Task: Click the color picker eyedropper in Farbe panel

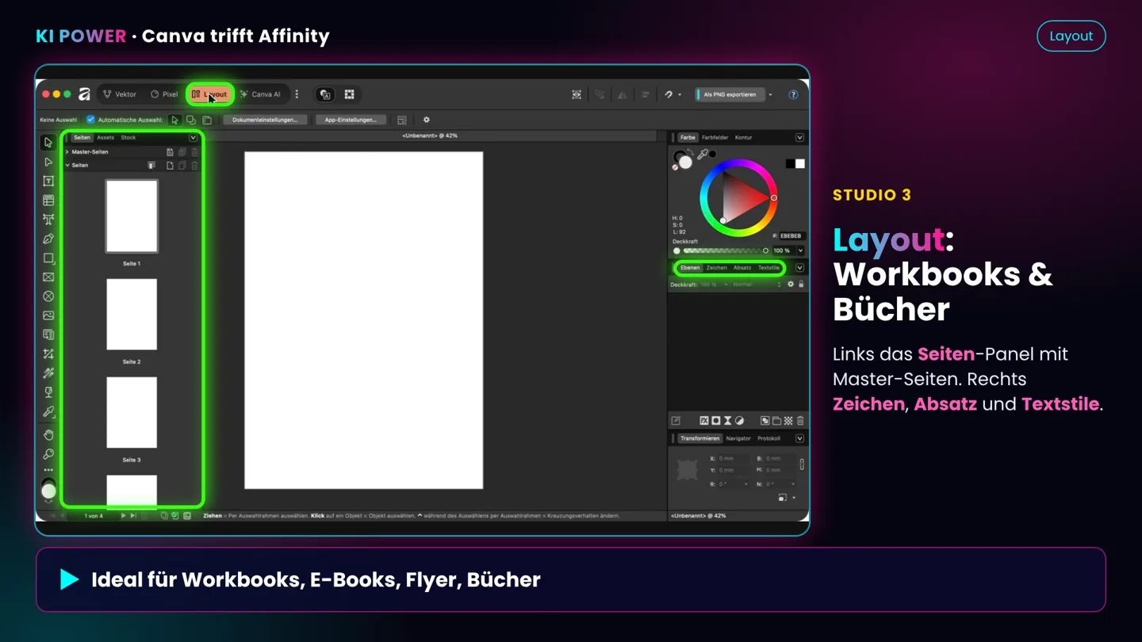Action: pyautogui.click(x=702, y=155)
